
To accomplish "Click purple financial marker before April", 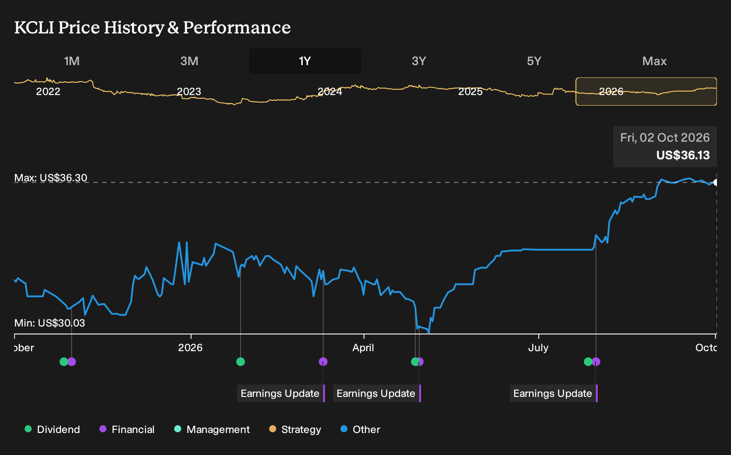I will [323, 362].
